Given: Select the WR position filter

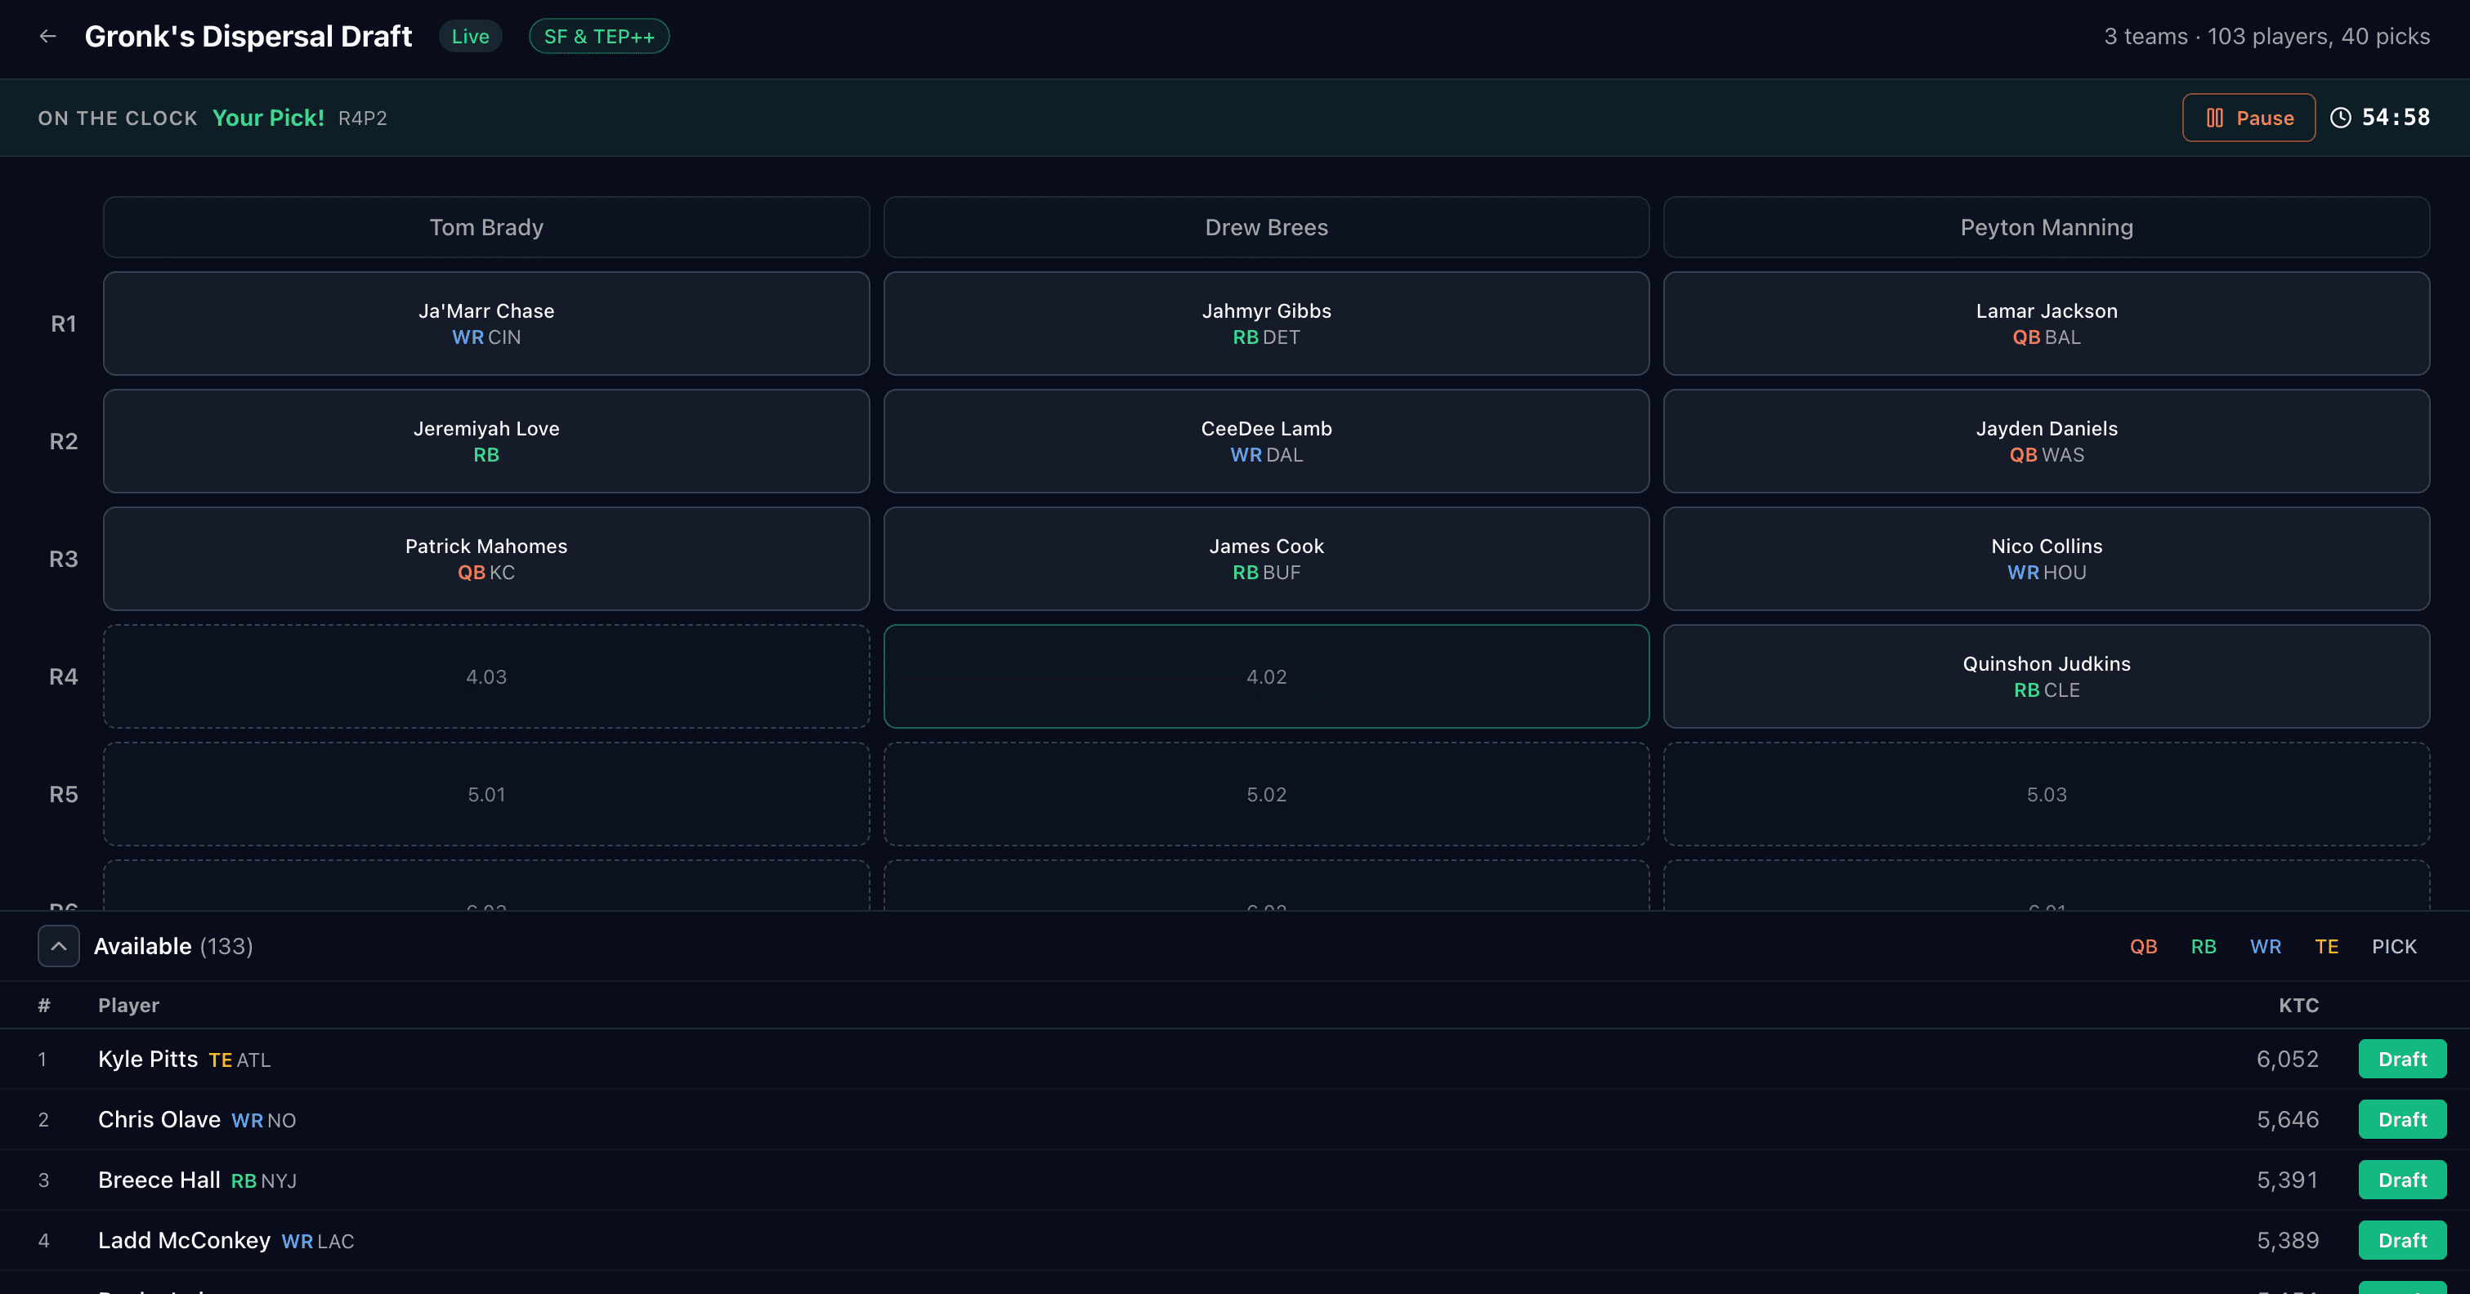Looking at the screenshot, I should pyautogui.click(x=2265, y=946).
